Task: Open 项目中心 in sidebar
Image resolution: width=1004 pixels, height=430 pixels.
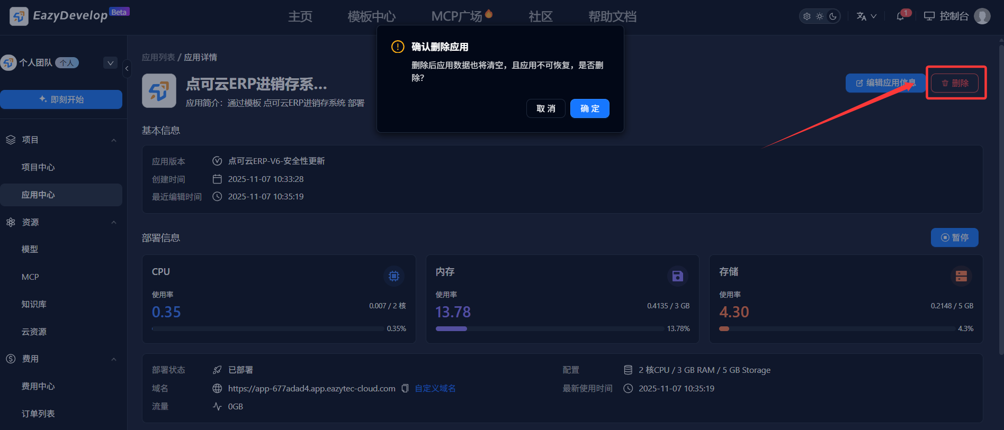Action: 38,167
